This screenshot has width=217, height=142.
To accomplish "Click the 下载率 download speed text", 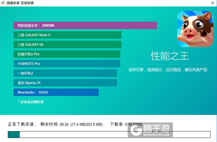I will (126, 124).
